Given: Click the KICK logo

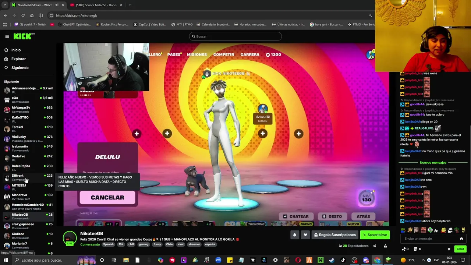Looking at the screenshot, I should [24, 36].
